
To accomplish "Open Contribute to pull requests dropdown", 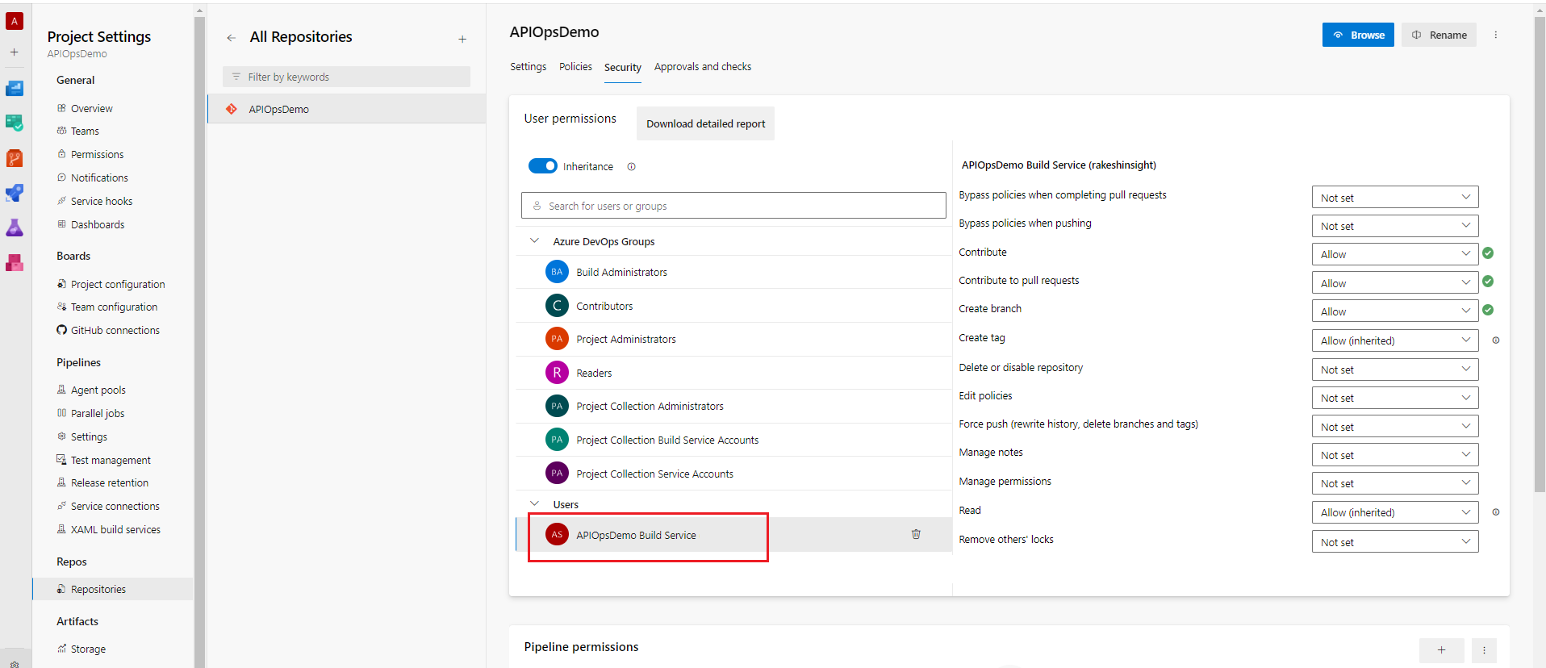I will pyautogui.click(x=1395, y=283).
